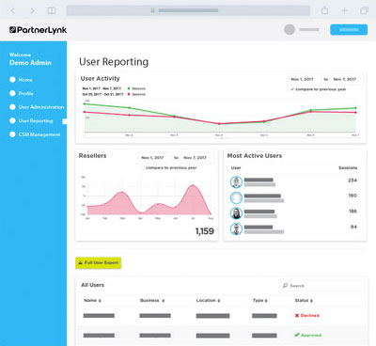This screenshot has width=376, height=346.
Task: Click the browser address bar
Action: (x=188, y=10)
